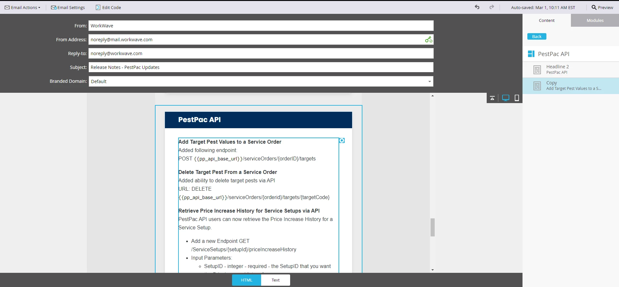Screen dimensions: 619x287
Task: Click the POST serviceOrders targets endpoint line
Action: point(247,158)
